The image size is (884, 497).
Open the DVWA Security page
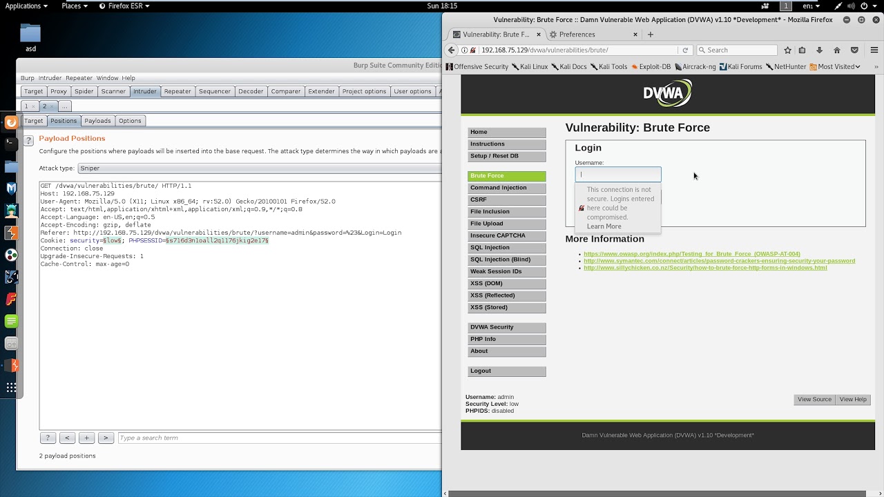click(507, 327)
